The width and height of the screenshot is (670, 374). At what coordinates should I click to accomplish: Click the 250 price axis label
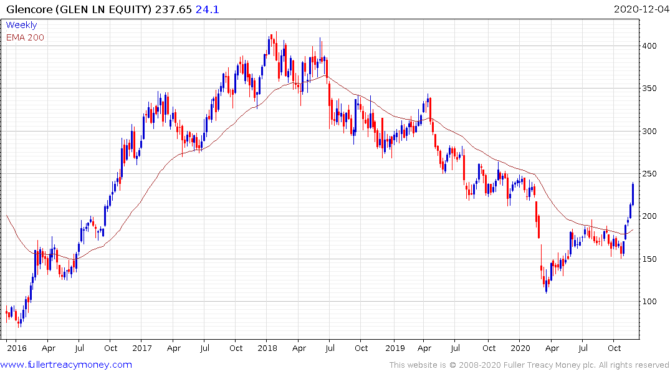(x=649, y=173)
